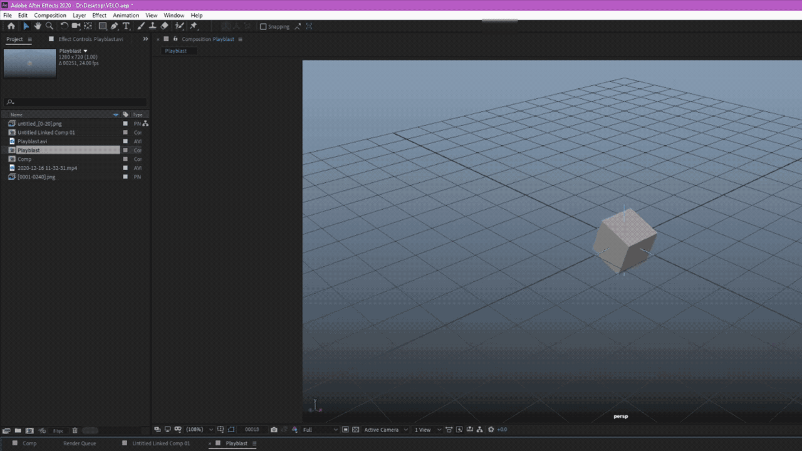Create a new folder in Project panel
Viewport: 802px width, 451px height.
(18, 430)
